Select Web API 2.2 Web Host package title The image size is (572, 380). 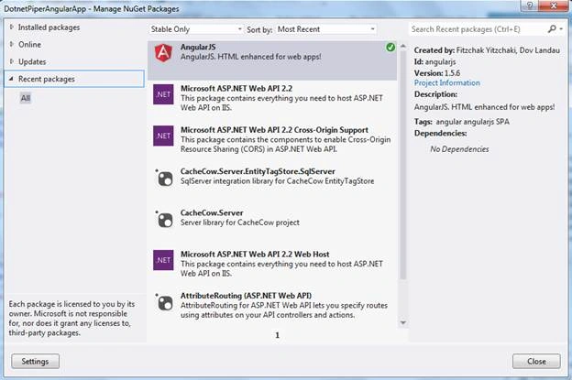tap(255, 255)
